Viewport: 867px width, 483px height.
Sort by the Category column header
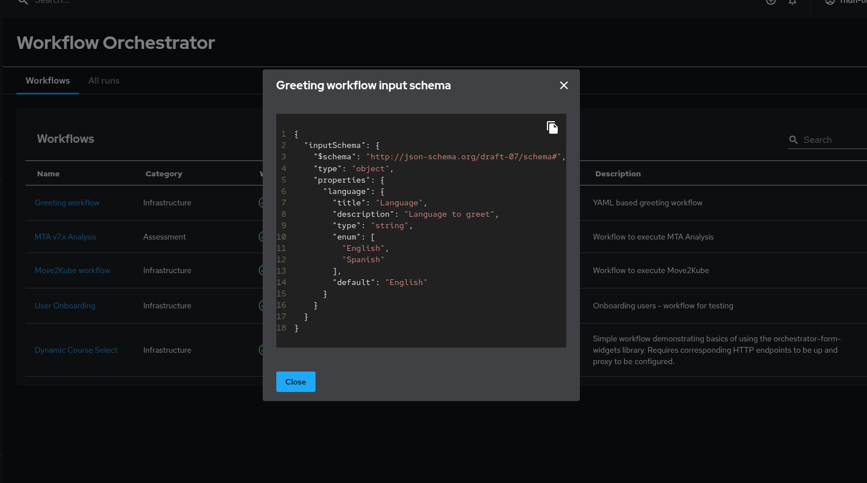click(x=164, y=174)
